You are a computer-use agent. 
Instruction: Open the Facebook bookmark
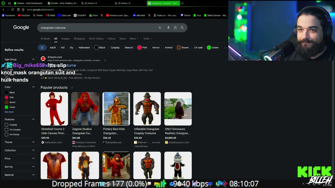point(8,15)
